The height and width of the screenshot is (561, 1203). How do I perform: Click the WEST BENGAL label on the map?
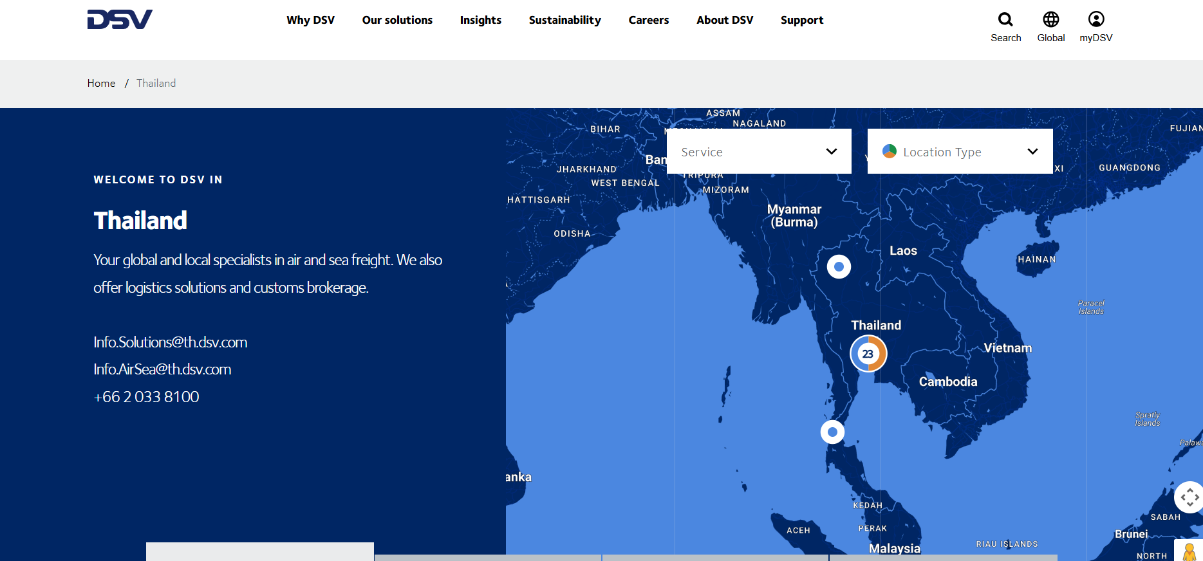[x=626, y=183]
